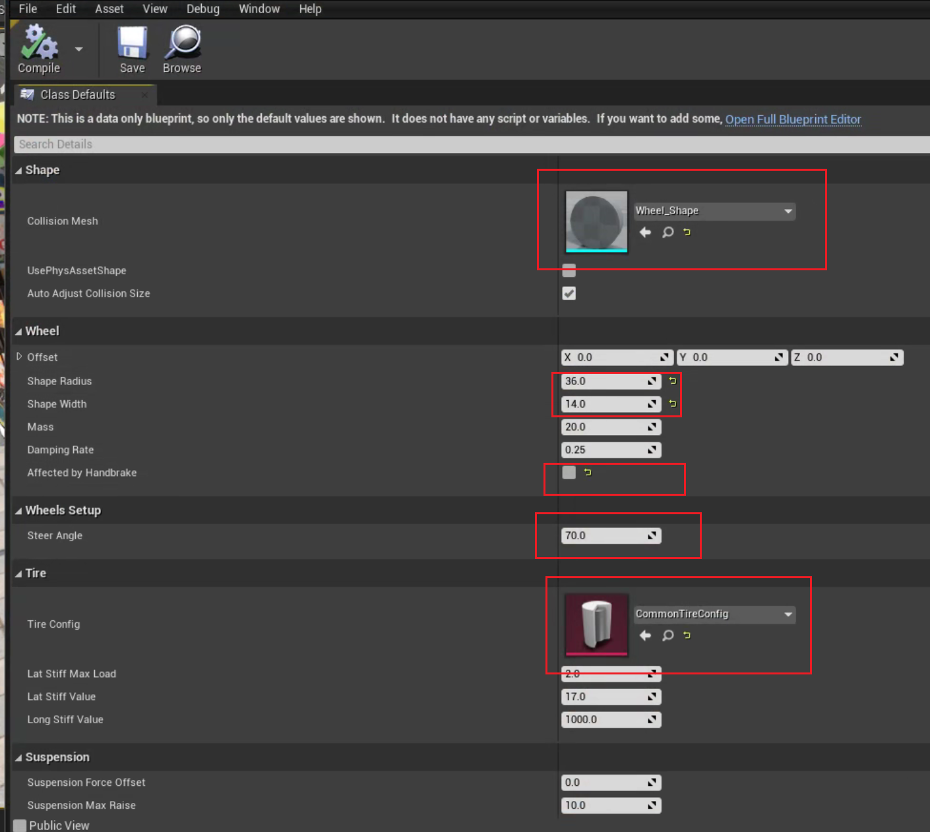
Task: Expand the Offset property row
Action: tap(19, 357)
